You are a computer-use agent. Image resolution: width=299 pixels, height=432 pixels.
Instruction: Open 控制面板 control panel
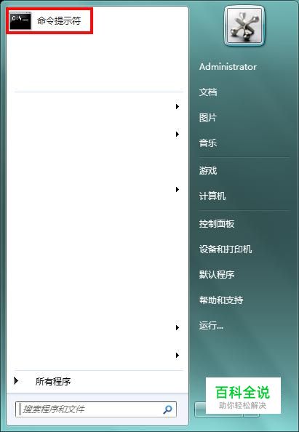(x=217, y=223)
